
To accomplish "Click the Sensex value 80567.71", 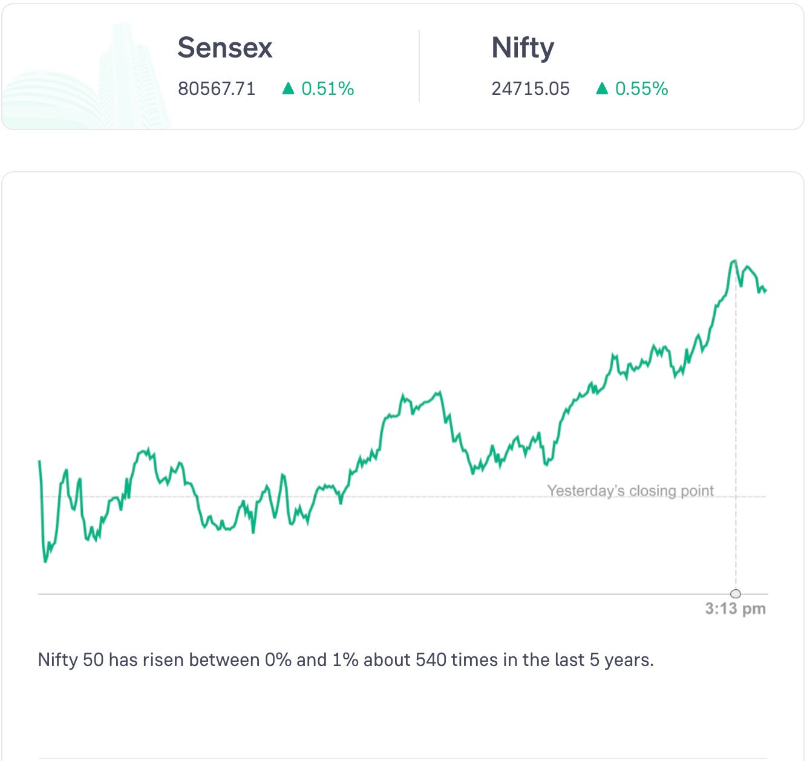I will click(217, 89).
